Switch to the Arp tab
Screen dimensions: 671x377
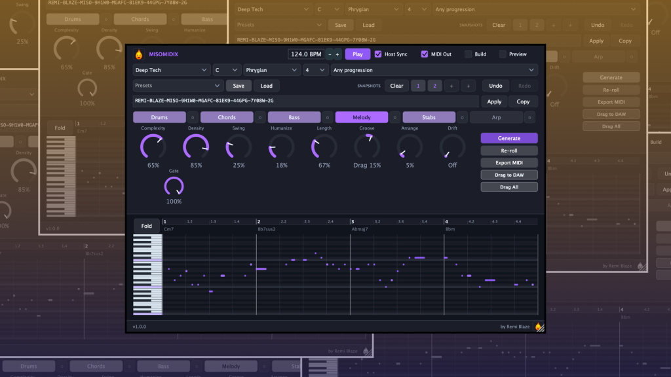pyautogui.click(x=497, y=117)
